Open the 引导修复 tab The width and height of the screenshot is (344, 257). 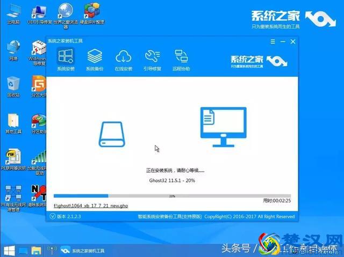(x=152, y=60)
